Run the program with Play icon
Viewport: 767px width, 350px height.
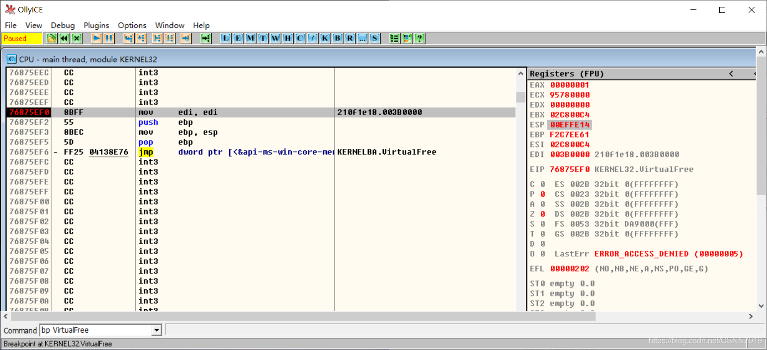coord(97,38)
